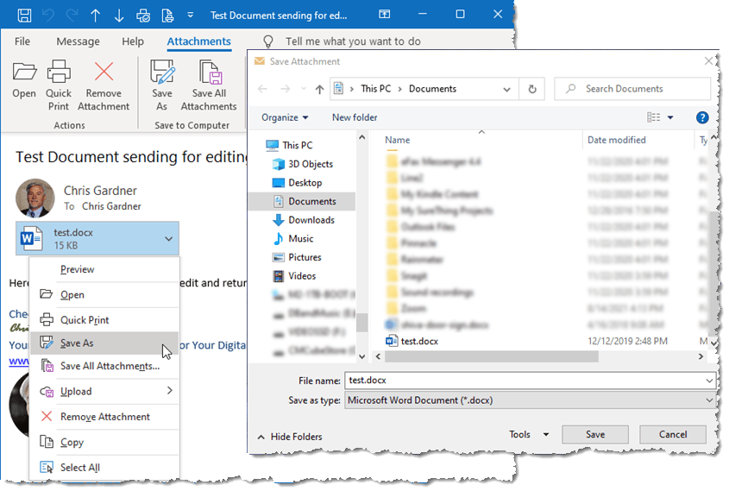Choose Save As from the context menu
The width and height of the screenshot is (729, 491).
tap(77, 343)
